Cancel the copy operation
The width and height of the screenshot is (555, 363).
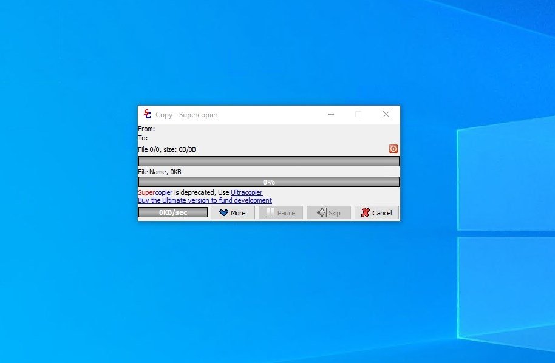376,212
